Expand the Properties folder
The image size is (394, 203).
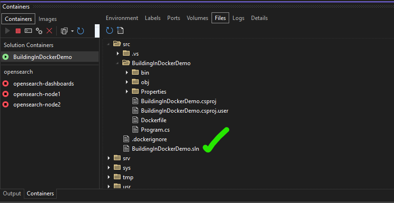(x=127, y=91)
